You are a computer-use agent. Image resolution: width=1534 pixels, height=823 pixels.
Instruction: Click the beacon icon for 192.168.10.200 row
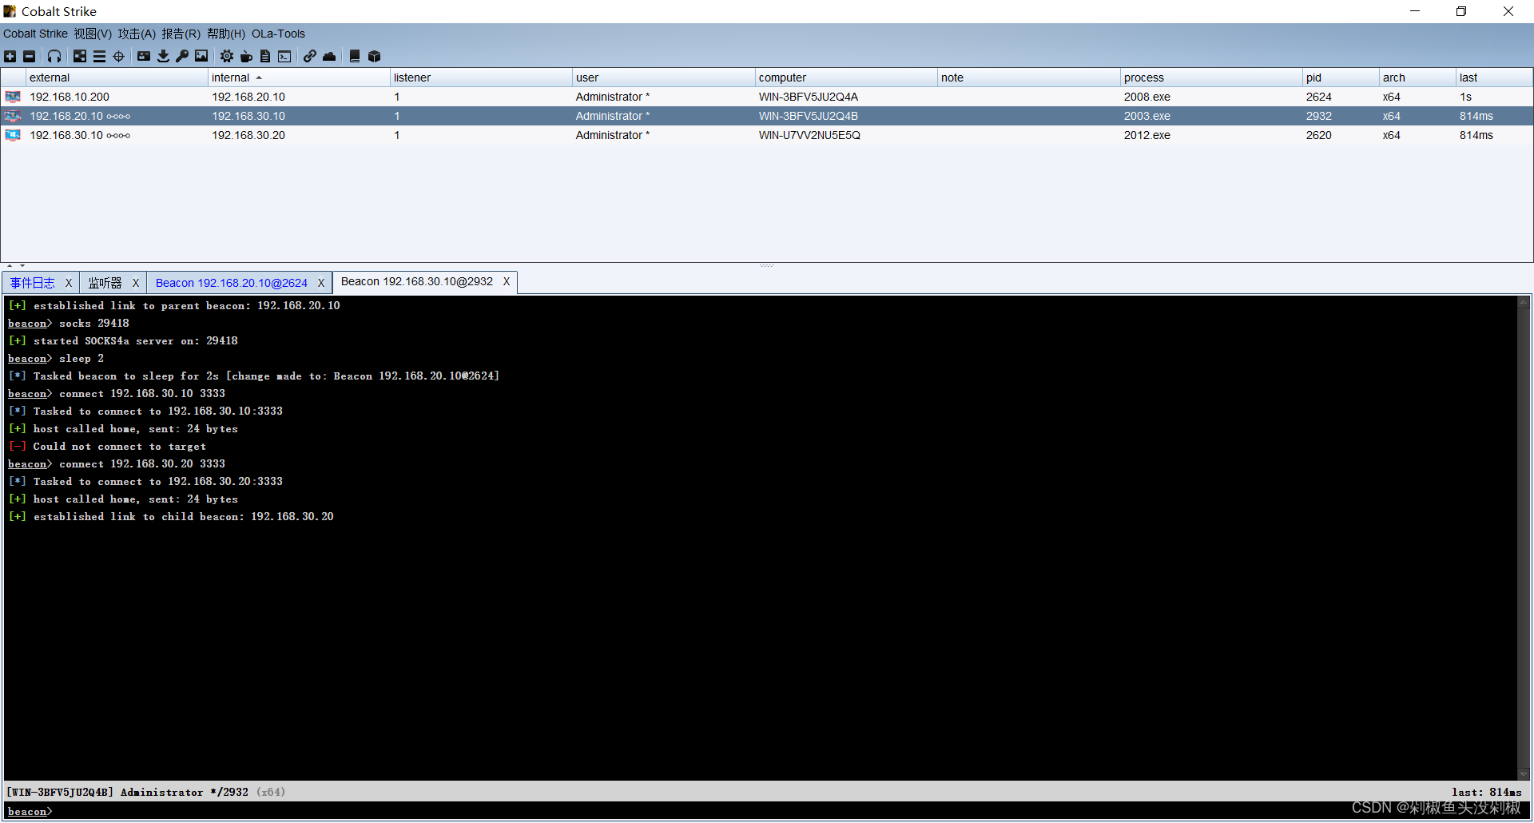13,97
